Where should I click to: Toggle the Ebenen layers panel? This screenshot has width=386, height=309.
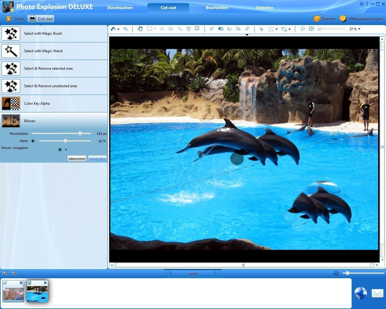[324, 19]
